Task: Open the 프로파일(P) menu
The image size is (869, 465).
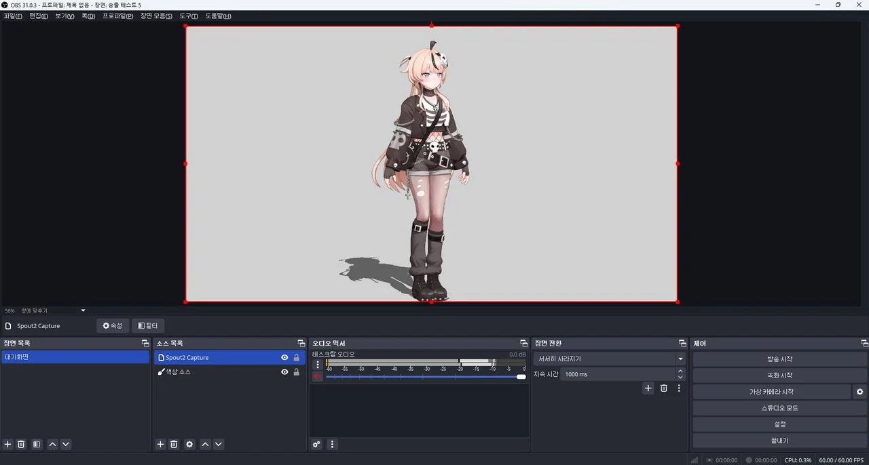Action: click(118, 16)
